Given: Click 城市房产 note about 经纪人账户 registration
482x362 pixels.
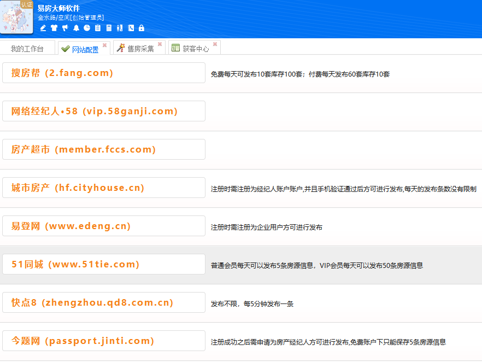Looking at the screenshot, I should click(x=343, y=189).
